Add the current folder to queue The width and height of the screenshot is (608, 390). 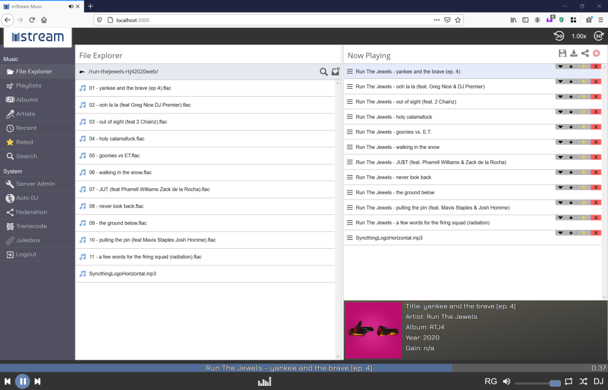pyautogui.click(x=335, y=72)
